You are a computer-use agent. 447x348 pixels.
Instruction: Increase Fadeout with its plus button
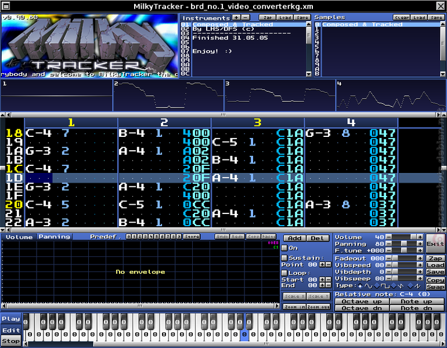[x=420, y=258]
